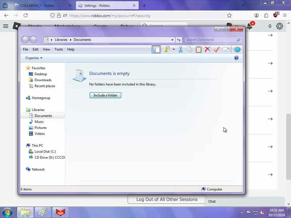Image resolution: width=291 pixels, height=218 pixels.
Task: Click the taskbar clock showing 10:32 AM
Action: [x=276, y=213]
